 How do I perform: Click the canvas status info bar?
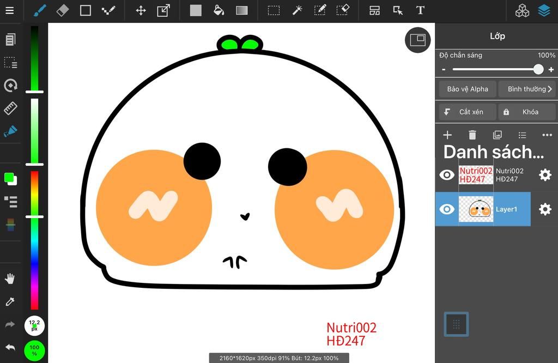[x=279, y=358]
